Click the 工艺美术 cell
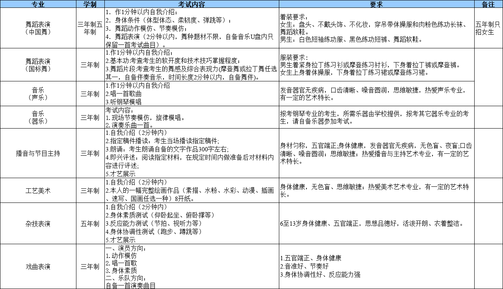The image size is (503, 289). click(x=38, y=190)
